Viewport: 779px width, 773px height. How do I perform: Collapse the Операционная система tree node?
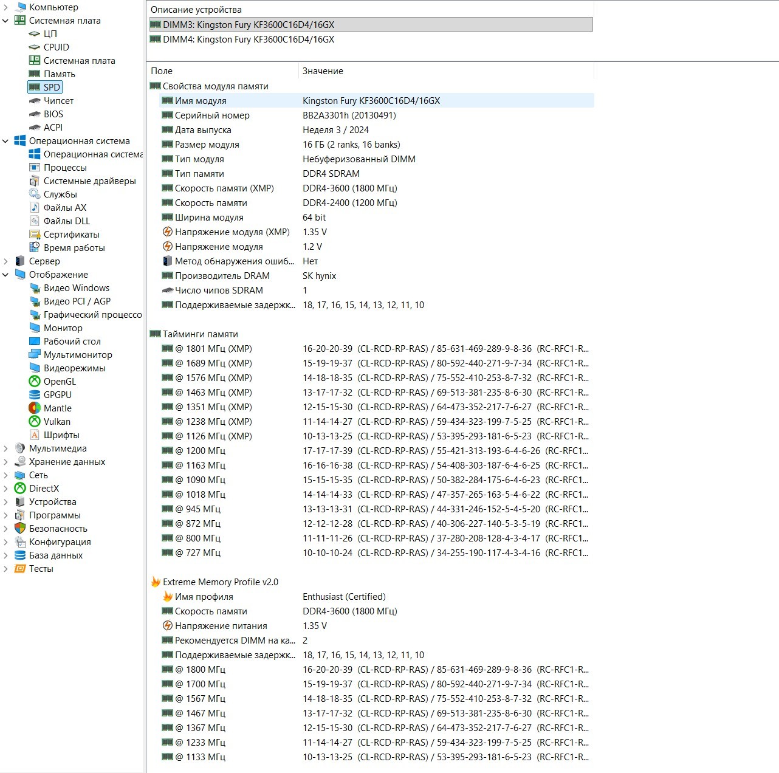tap(5, 140)
